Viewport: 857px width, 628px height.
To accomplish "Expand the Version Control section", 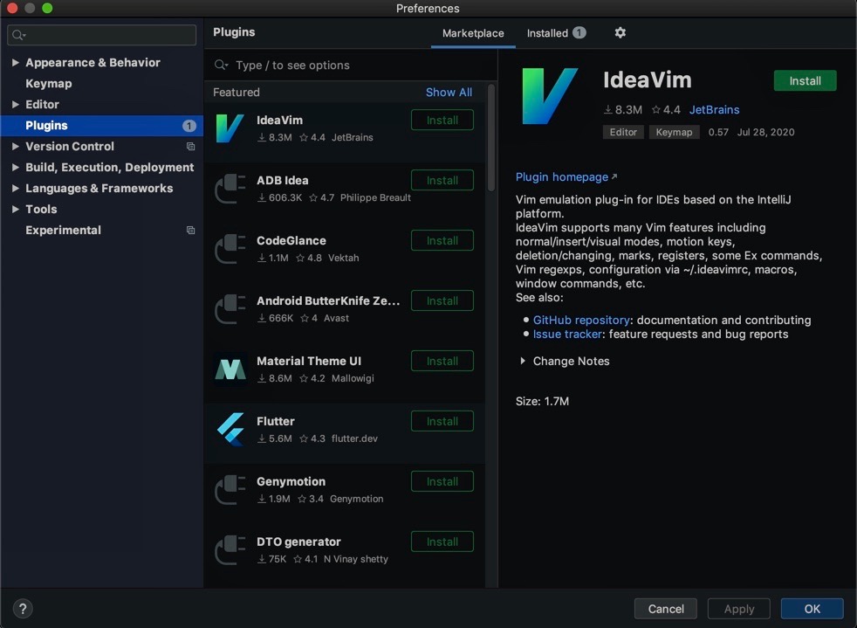I will (x=16, y=147).
